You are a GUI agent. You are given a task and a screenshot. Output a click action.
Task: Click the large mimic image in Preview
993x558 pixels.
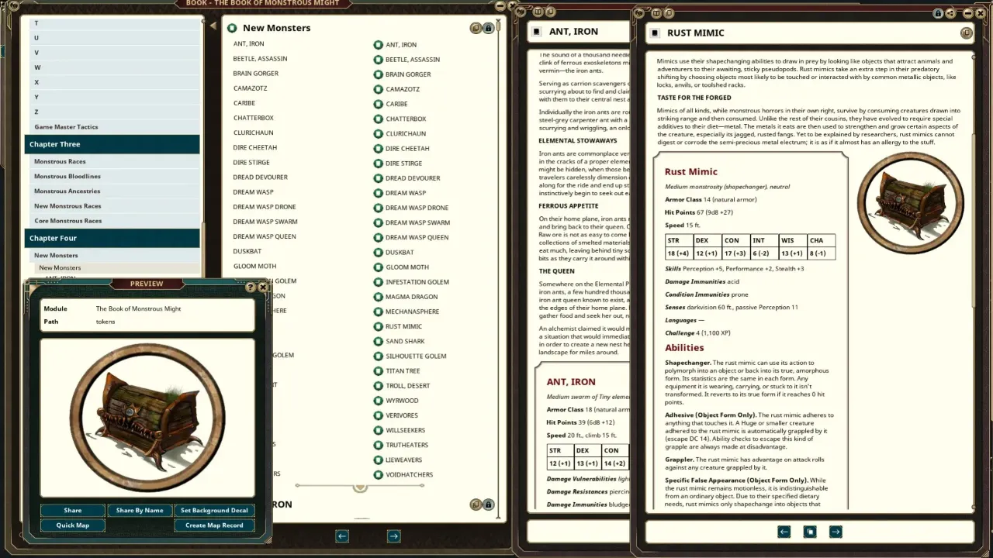point(147,416)
